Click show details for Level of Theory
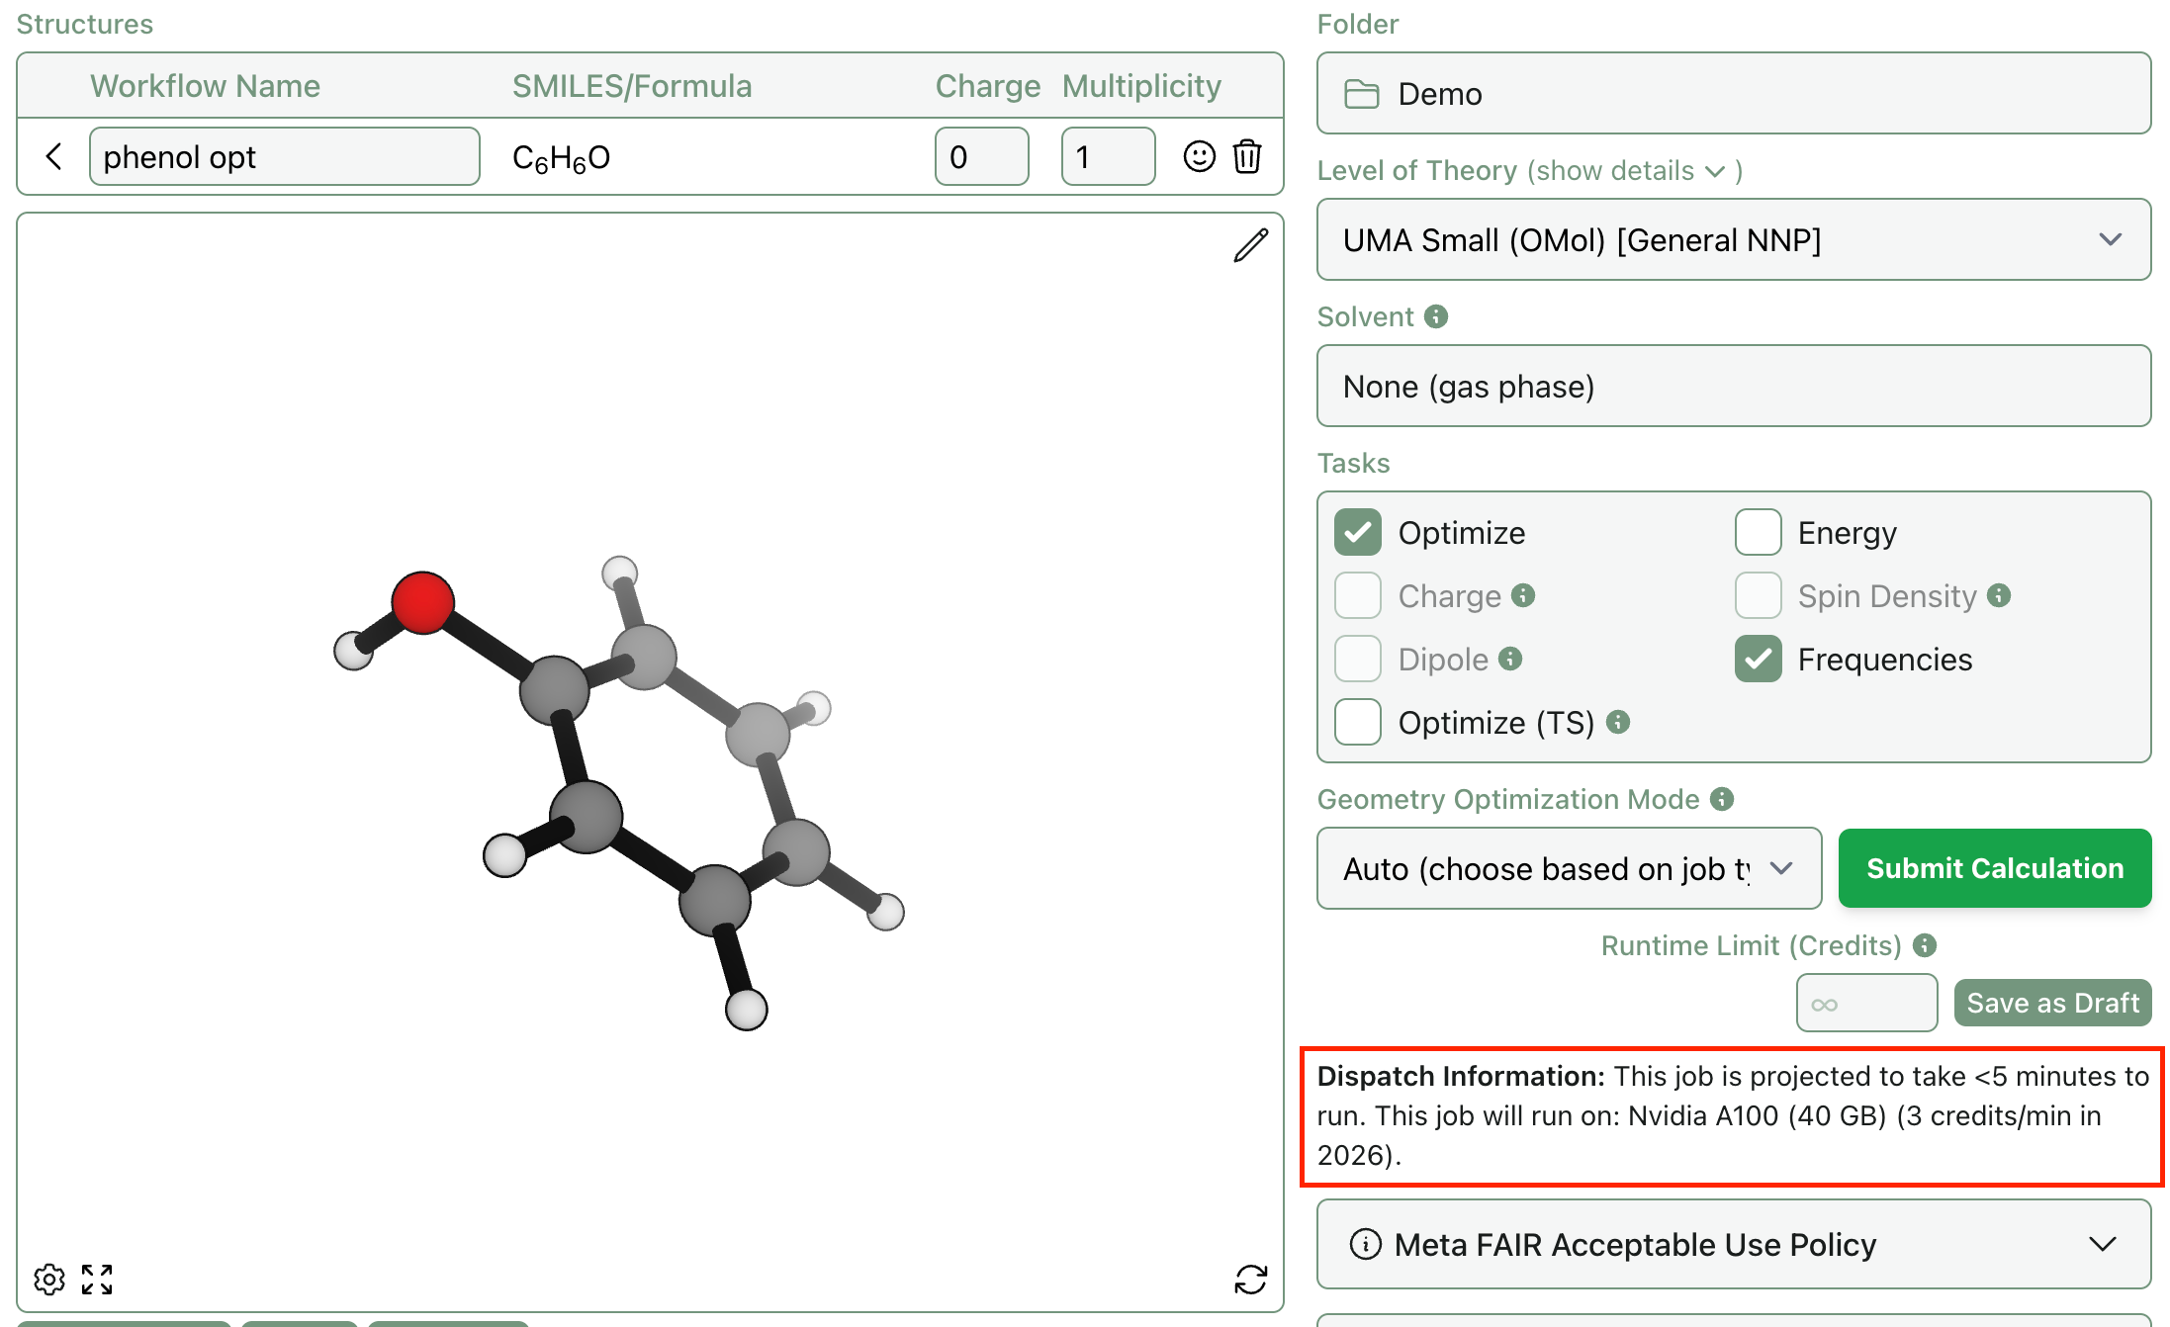The width and height of the screenshot is (2170, 1327). point(1622,170)
